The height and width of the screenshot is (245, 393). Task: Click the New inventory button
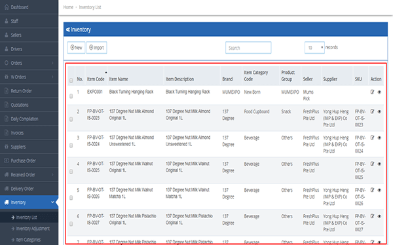click(x=76, y=48)
